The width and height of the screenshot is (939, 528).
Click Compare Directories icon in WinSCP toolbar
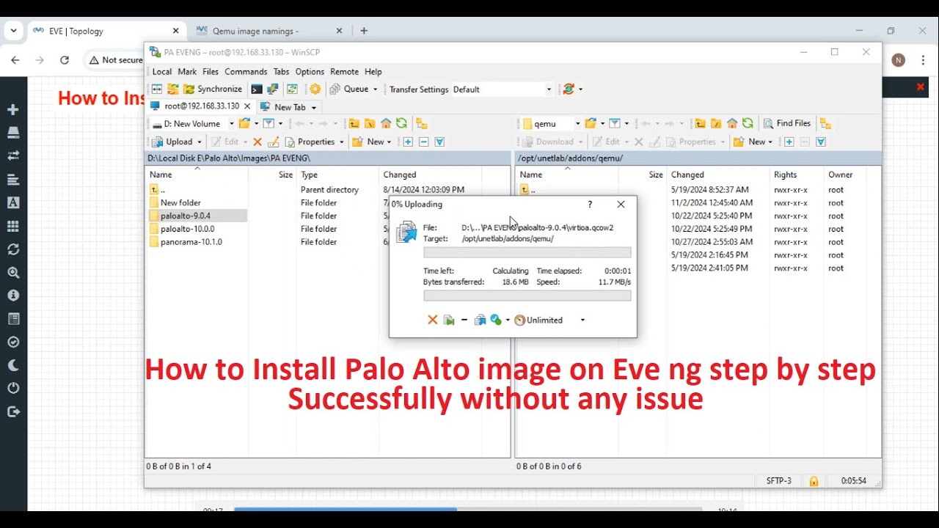click(157, 89)
